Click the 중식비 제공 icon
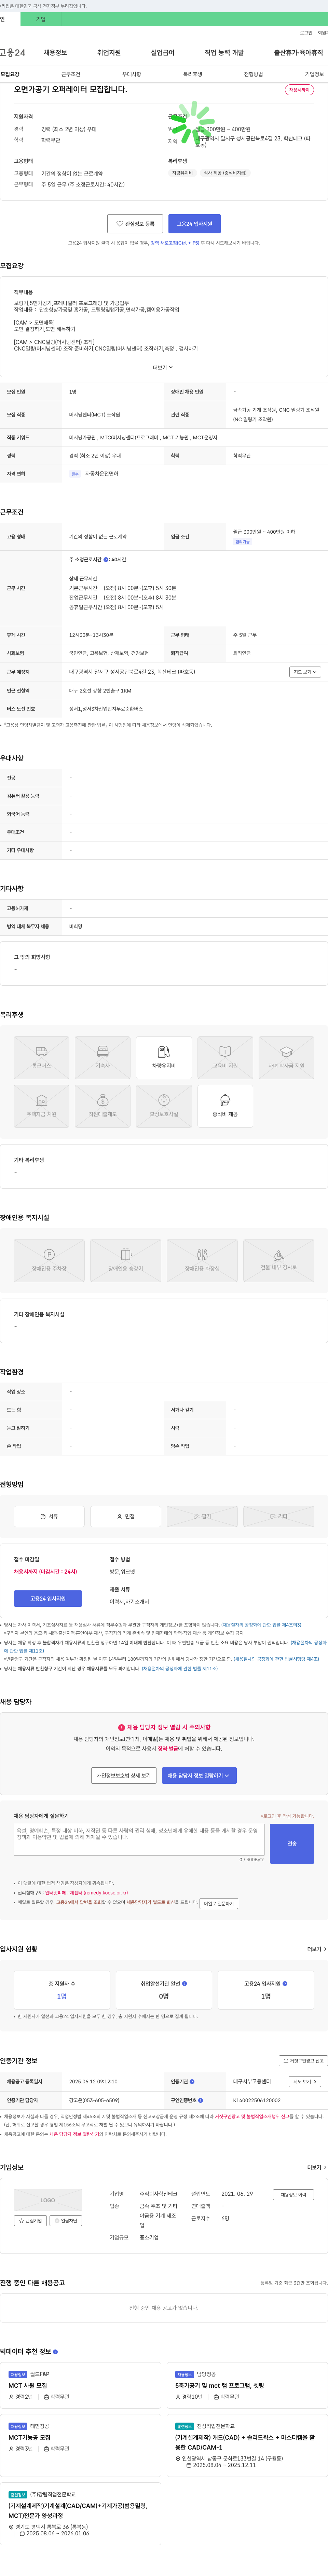The height and width of the screenshot is (2576, 328). 225,1106
